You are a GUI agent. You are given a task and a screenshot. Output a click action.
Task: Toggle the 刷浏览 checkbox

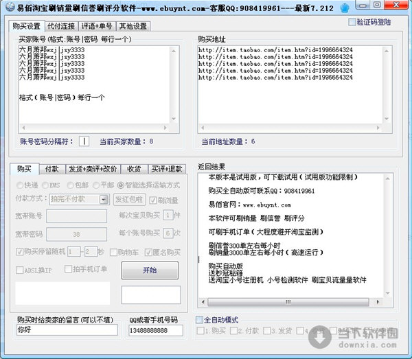pyautogui.click(x=153, y=200)
